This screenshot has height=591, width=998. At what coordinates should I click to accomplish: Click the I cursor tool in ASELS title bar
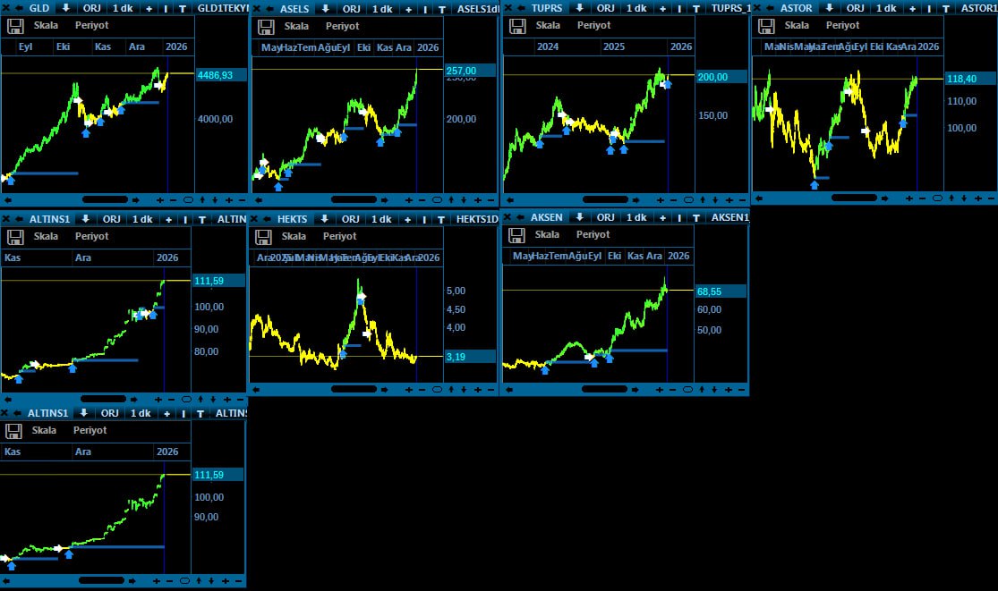[x=424, y=10]
